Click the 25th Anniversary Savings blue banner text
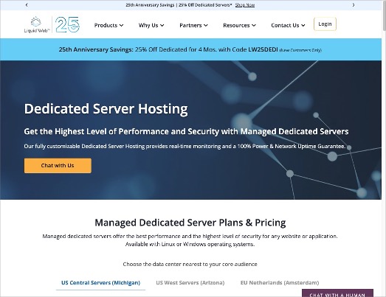The image size is (386, 297). point(190,49)
